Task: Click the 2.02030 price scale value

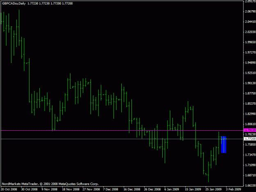Action: click(x=250, y=32)
